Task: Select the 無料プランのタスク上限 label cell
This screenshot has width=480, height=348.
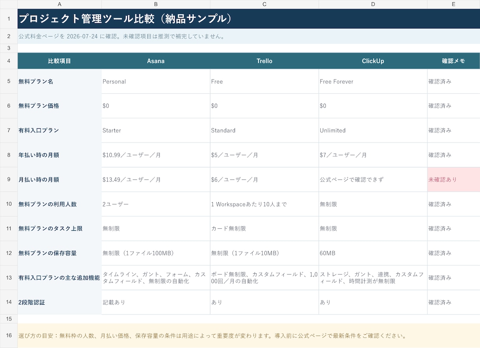Action: 59,228
